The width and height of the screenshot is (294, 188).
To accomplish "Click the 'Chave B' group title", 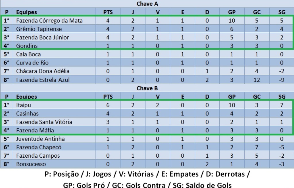I will (147, 88).
